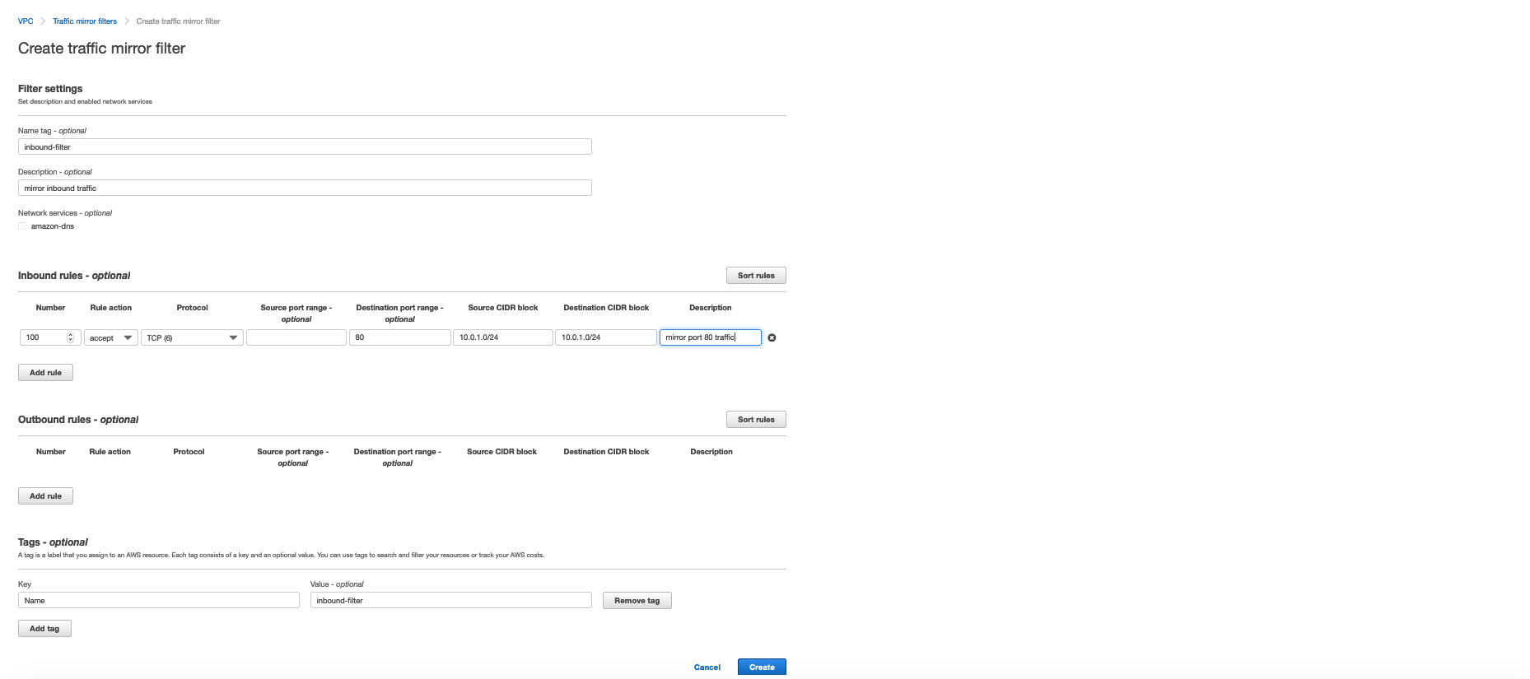Go to VPC breadcrumb link

pos(26,21)
